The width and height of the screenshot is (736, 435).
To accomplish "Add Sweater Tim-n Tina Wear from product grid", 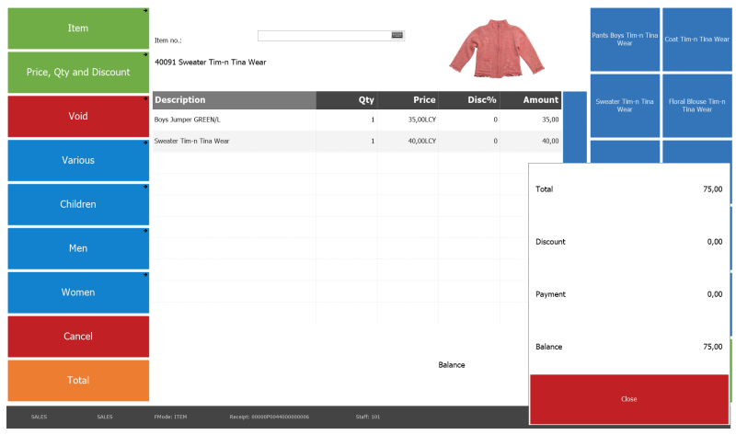I will (625, 105).
